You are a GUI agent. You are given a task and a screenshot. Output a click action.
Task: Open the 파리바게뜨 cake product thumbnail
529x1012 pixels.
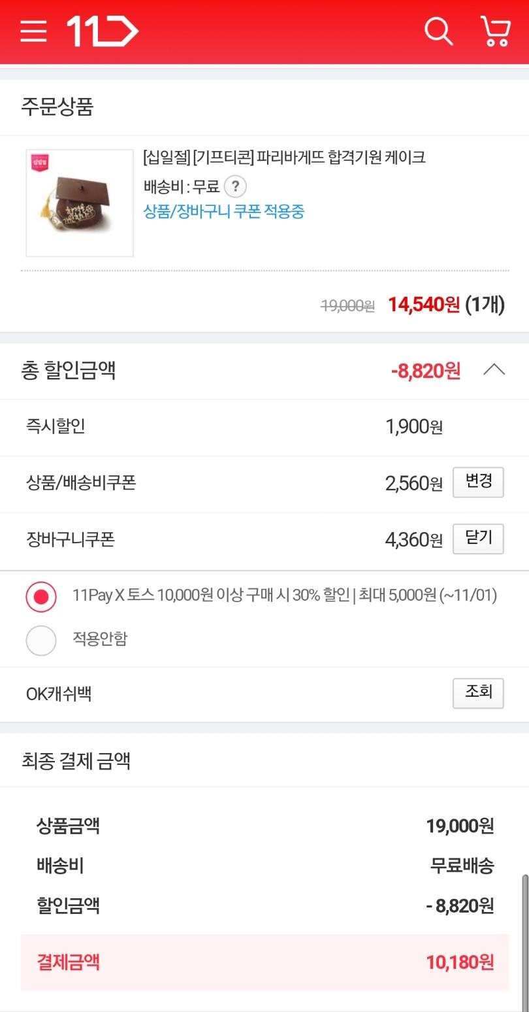[x=80, y=203]
